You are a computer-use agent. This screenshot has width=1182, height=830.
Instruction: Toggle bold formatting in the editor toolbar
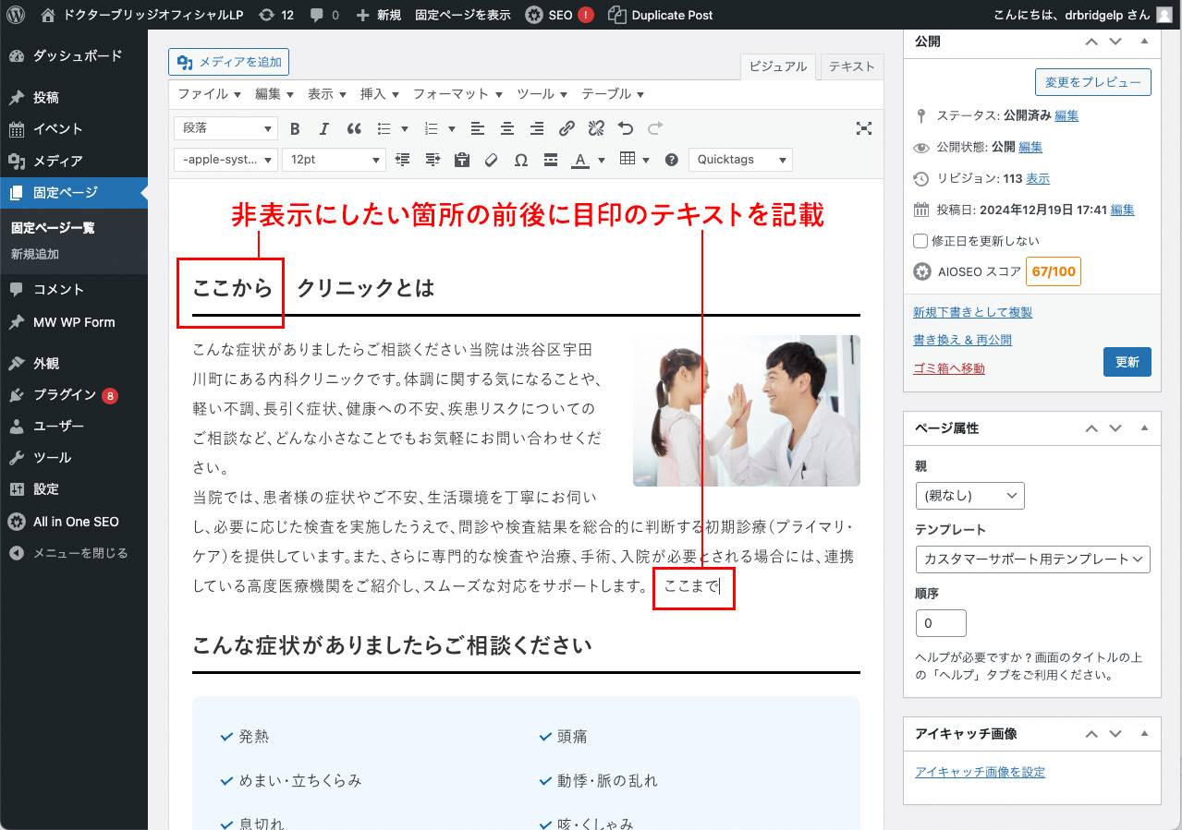pyautogui.click(x=295, y=129)
